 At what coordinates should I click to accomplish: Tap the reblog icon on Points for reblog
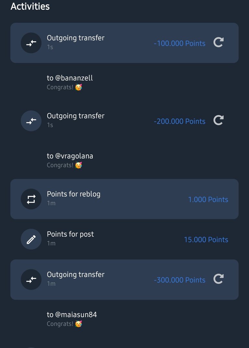(x=31, y=199)
